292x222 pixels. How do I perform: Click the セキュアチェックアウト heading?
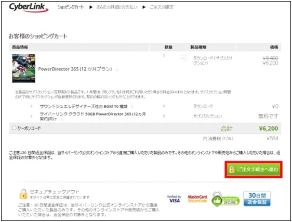pyautogui.click(x=54, y=192)
